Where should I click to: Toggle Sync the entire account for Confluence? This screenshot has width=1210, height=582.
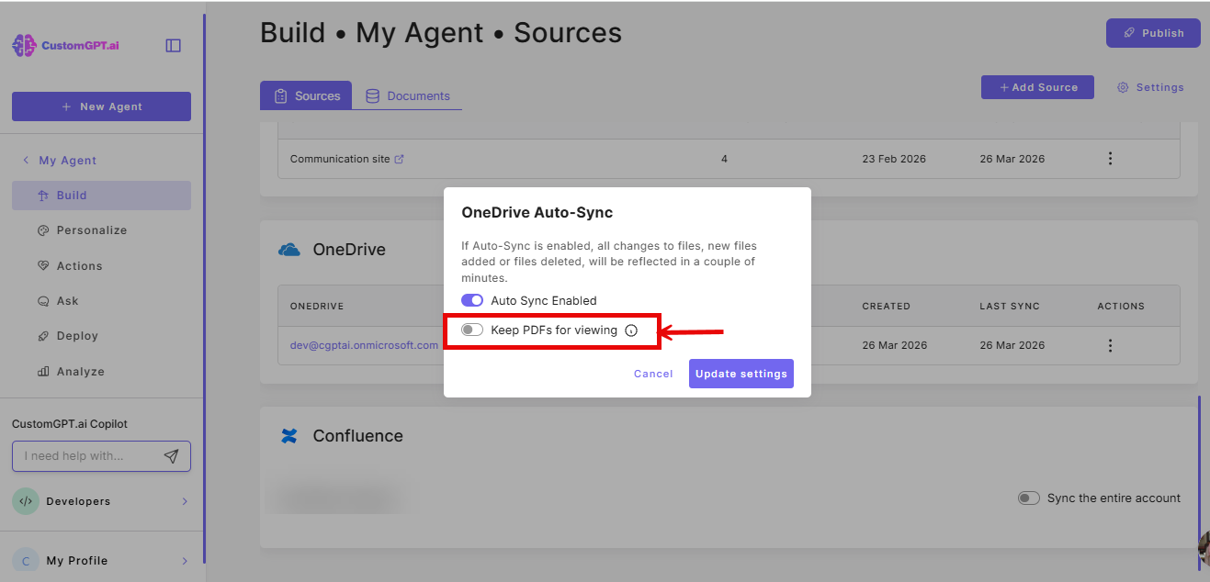coord(1029,498)
